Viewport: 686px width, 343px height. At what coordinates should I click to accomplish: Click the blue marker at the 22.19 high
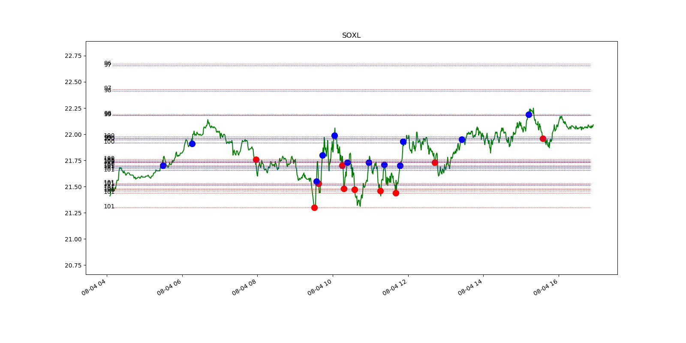click(529, 114)
